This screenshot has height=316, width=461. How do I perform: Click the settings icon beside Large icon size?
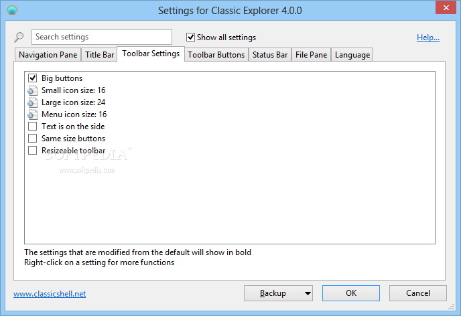pyautogui.click(x=32, y=102)
